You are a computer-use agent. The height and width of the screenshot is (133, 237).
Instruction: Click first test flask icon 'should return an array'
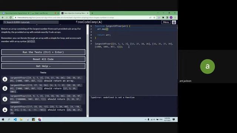5,79
